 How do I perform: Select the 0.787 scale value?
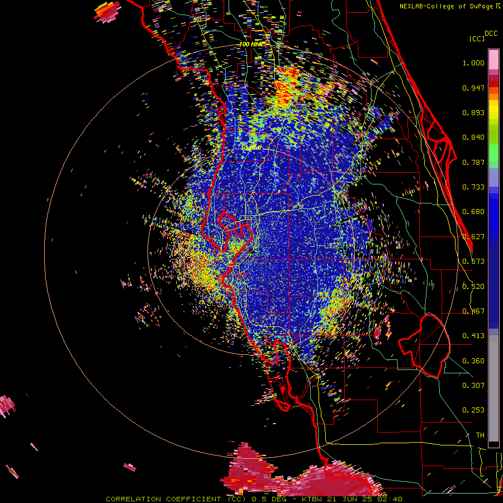point(473,162)
